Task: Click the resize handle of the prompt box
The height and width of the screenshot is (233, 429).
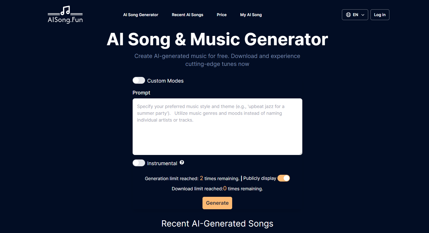Action: point(301,153)
